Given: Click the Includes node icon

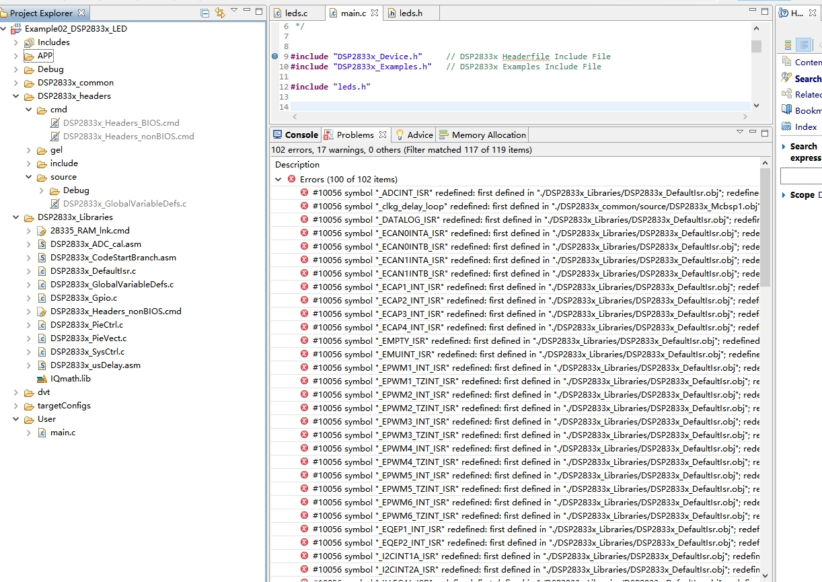Looking at the screenshot, I should [x=29, y=42].
